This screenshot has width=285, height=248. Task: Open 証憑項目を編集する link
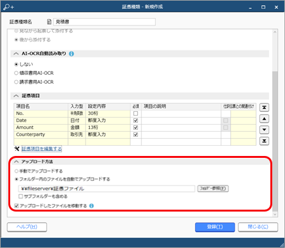41,149
